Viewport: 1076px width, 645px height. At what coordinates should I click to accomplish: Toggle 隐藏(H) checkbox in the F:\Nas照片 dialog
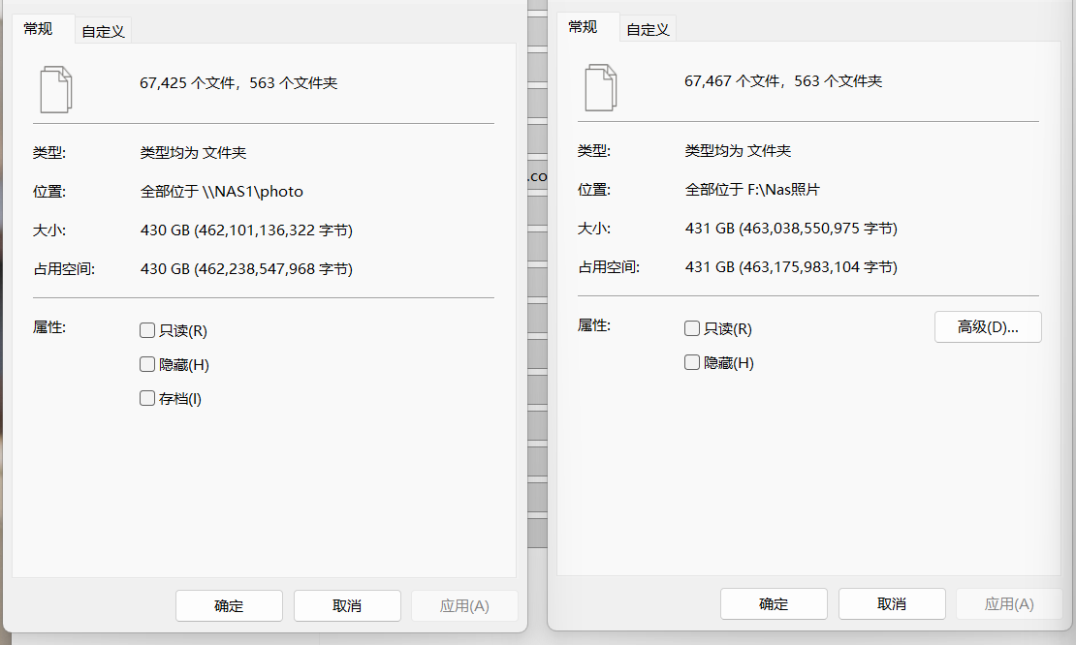tap(692, 363)
